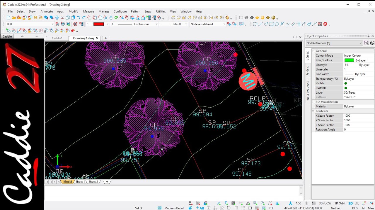Click the red cancel X icon
Screen dimensions: 375x210
click(x=325, y=24)
